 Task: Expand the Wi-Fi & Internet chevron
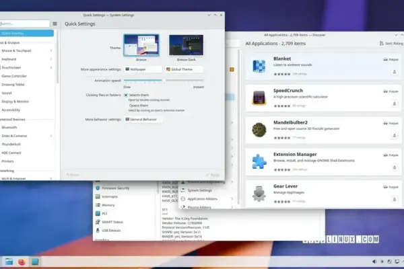click(x=50, y=178)
